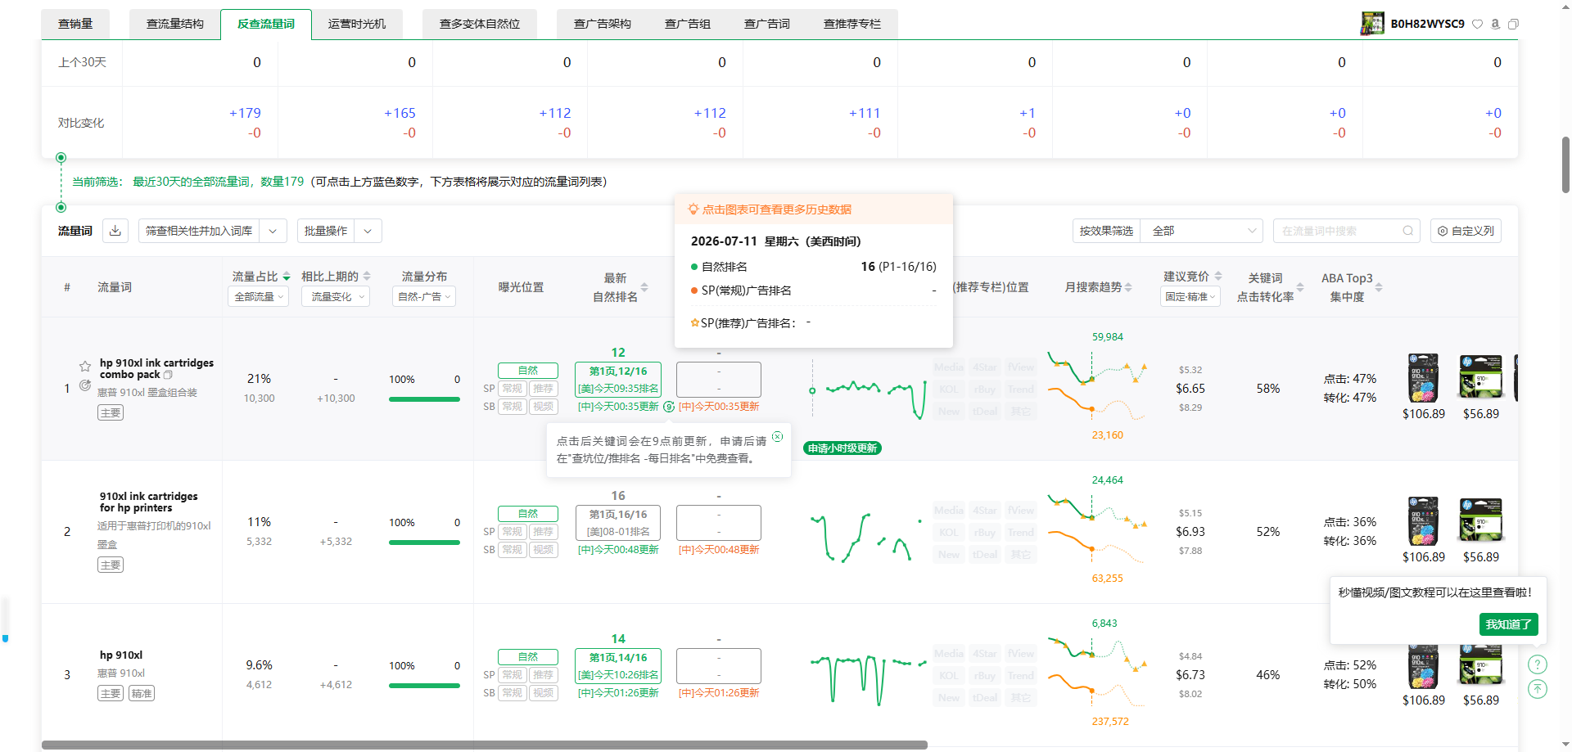Favorite ASIN B0H82WYSC9 with heart icon

click(x=1478, y=24)
